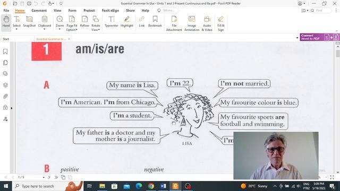340x191 pixels.
Task: Toggle full screen view in status bar
Action: point(332,177)
